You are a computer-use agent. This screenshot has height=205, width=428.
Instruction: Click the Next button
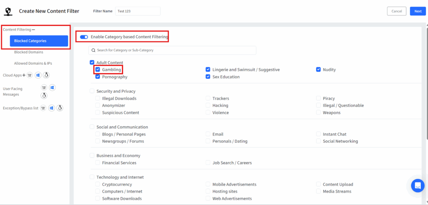(x=418, y=11)
